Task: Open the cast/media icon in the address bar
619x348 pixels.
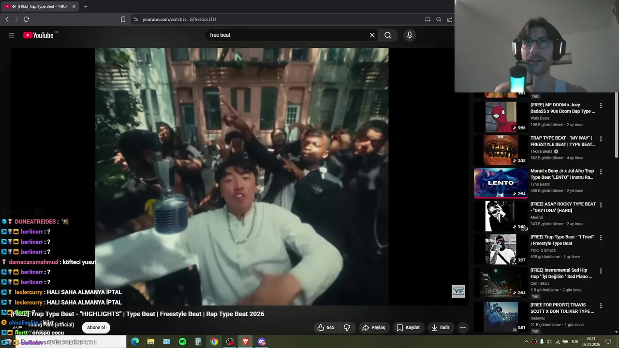Action: pos(427,19)
